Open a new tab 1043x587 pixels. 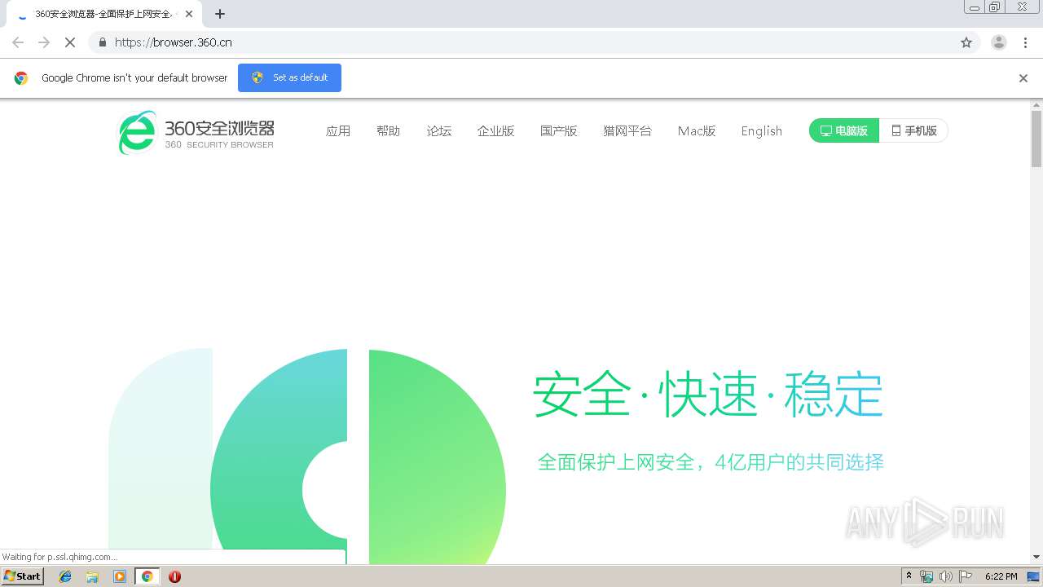[220, 14]
